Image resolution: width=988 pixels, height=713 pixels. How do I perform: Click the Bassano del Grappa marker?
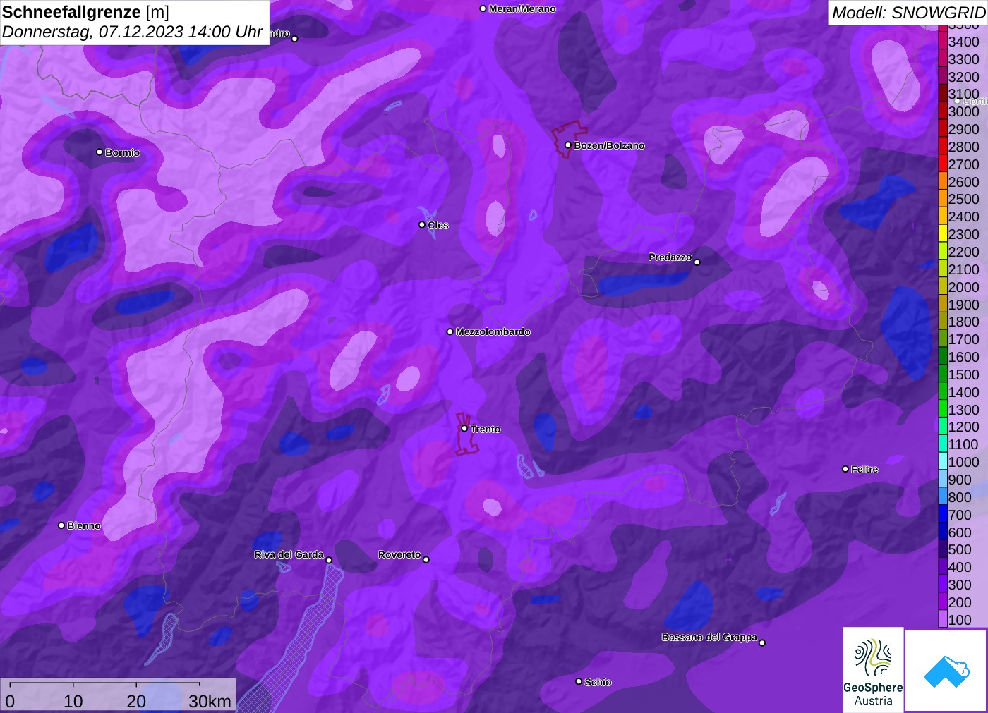[x=762, y=642]
